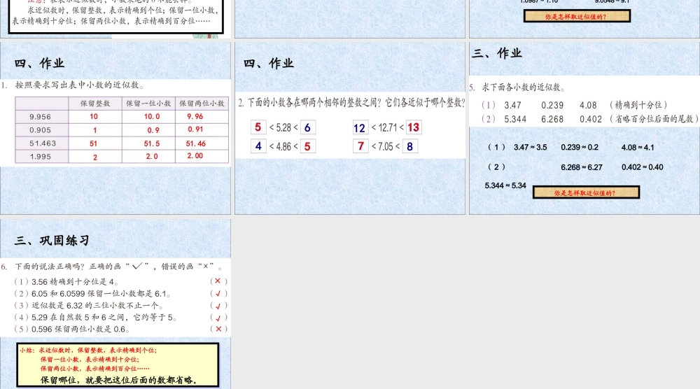Click the blue 12 box before 12.71
The width and height of the screenshot is (700, 389).
[x=360, y=128]
